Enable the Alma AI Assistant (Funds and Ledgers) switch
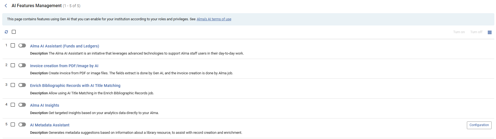The width and height of the screenshot is (496, 139). tap(22, 46)
